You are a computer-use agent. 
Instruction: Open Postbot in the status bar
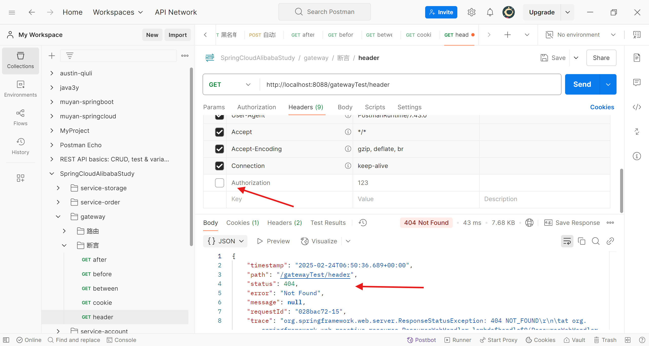pyautogui.click(x=421, y=340)
